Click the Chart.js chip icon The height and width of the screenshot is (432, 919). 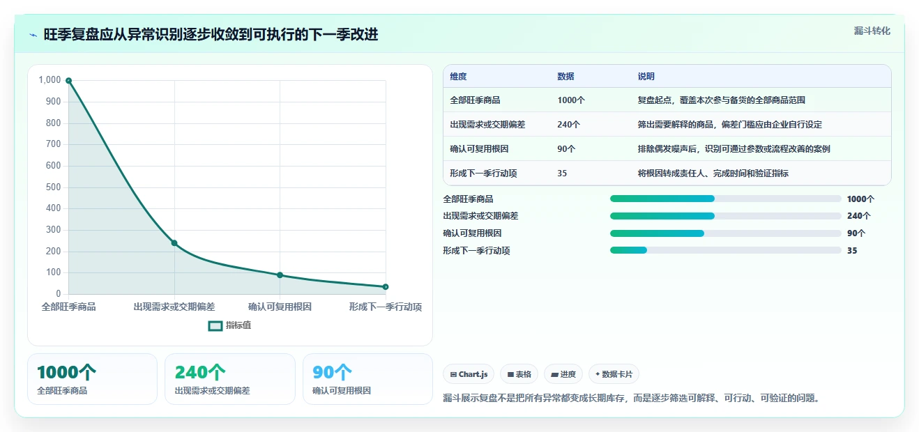454,374
